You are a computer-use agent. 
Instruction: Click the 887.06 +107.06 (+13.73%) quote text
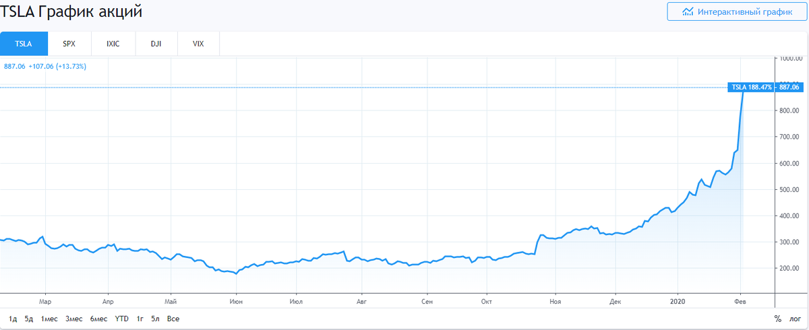[x=45, y=66]
